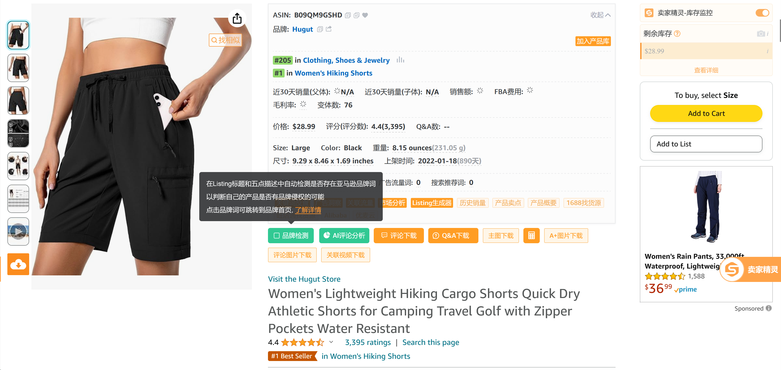Click the inventory help question mark icon
Image resolution: width=781 pixels, height=370 pixels.
[677, 34]
